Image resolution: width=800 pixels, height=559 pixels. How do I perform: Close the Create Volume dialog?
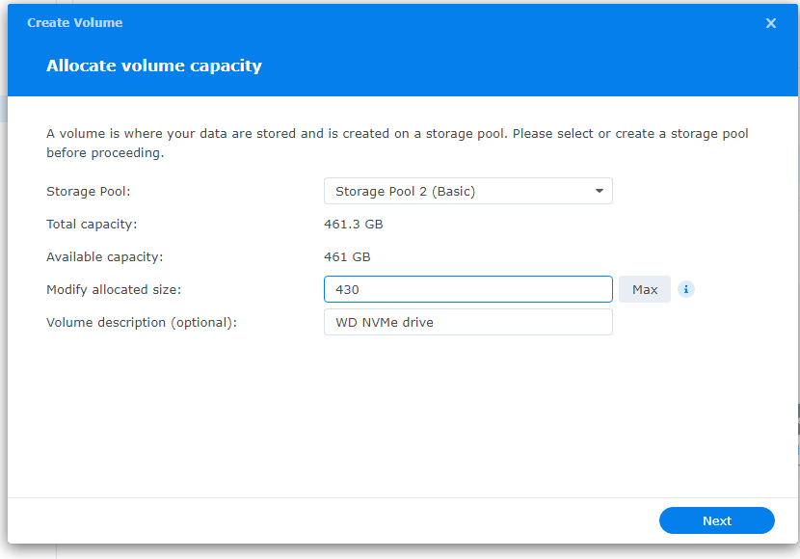[x=770, y=23]
